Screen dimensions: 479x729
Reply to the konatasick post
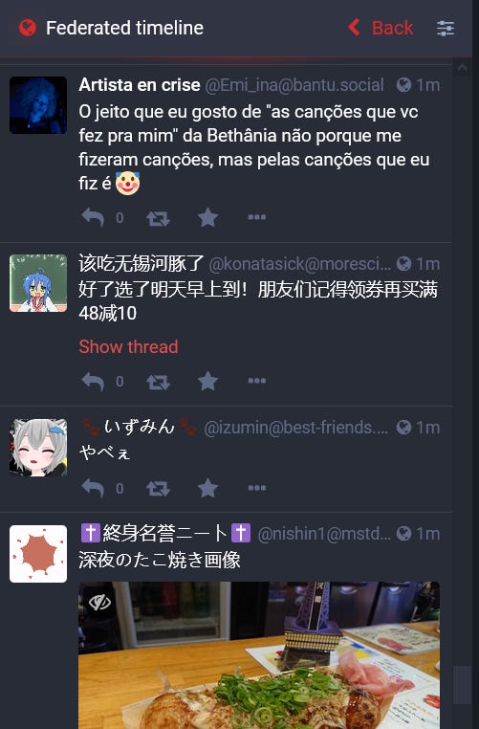[x=93, y=381]
